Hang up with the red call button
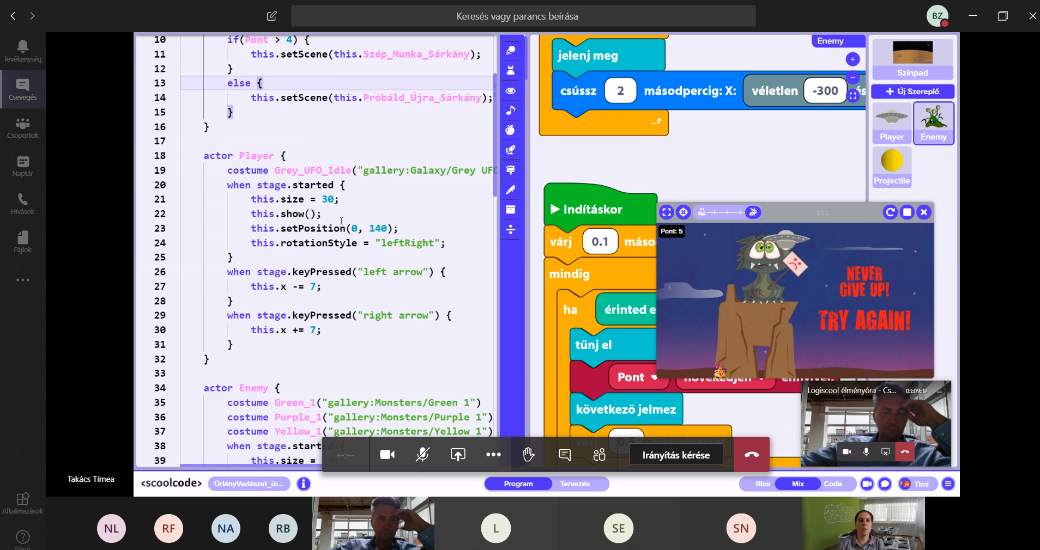This screenshot has width=1040, height=550. coord(752,455)
